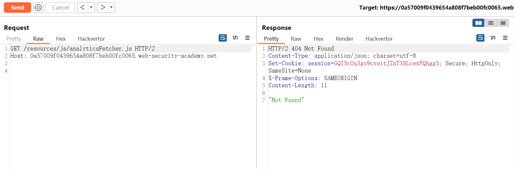Viewport: 514px width, 169px height.
Task: Switch to the Request Hex tab
Action: point(61,39)
